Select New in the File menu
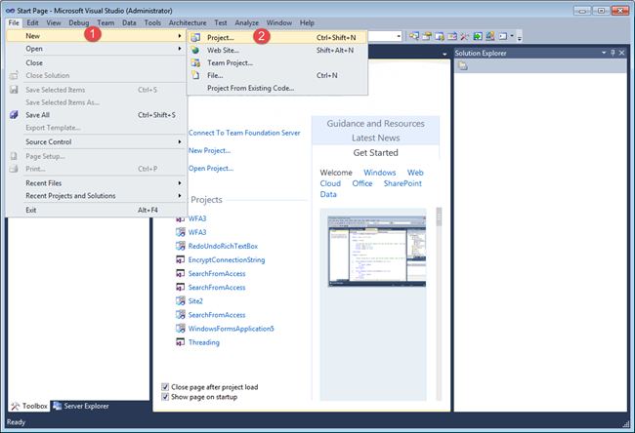 (97, 35)
